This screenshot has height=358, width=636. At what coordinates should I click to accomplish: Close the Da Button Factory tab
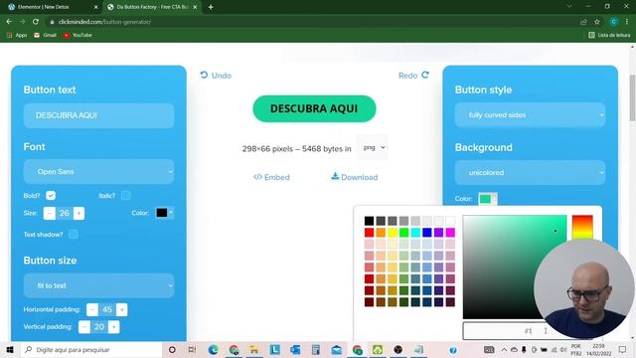[x=195, y=7]
